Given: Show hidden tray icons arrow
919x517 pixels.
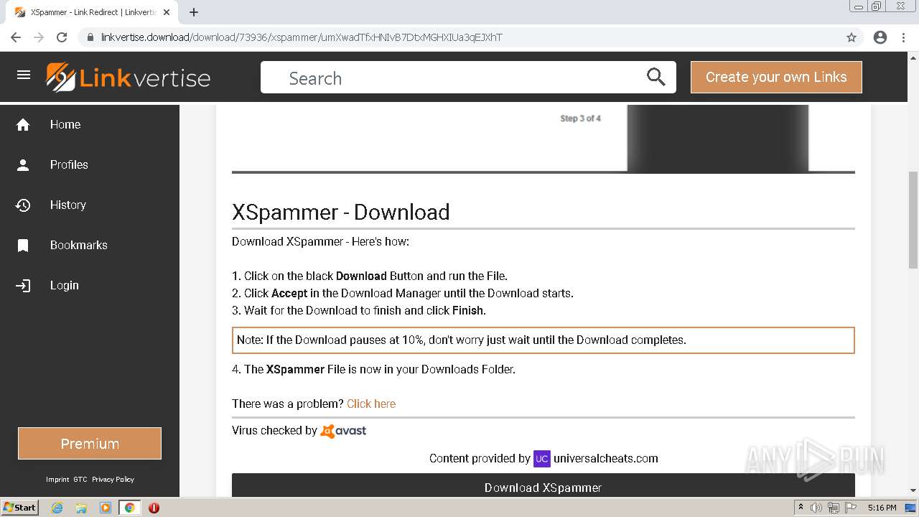Looking at the screenshot, I should point(801,508).
